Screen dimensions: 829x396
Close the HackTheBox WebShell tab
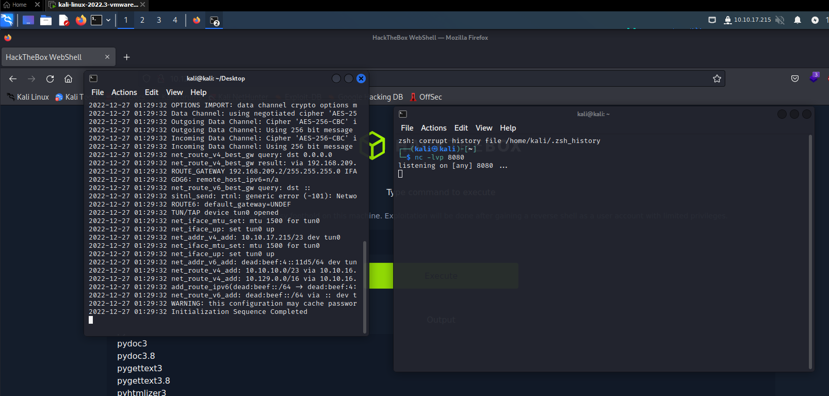107,57
